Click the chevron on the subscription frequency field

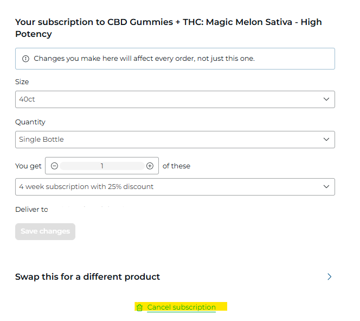326,187
